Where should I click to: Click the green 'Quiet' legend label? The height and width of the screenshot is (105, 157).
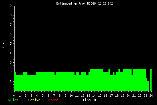(13, 100)
